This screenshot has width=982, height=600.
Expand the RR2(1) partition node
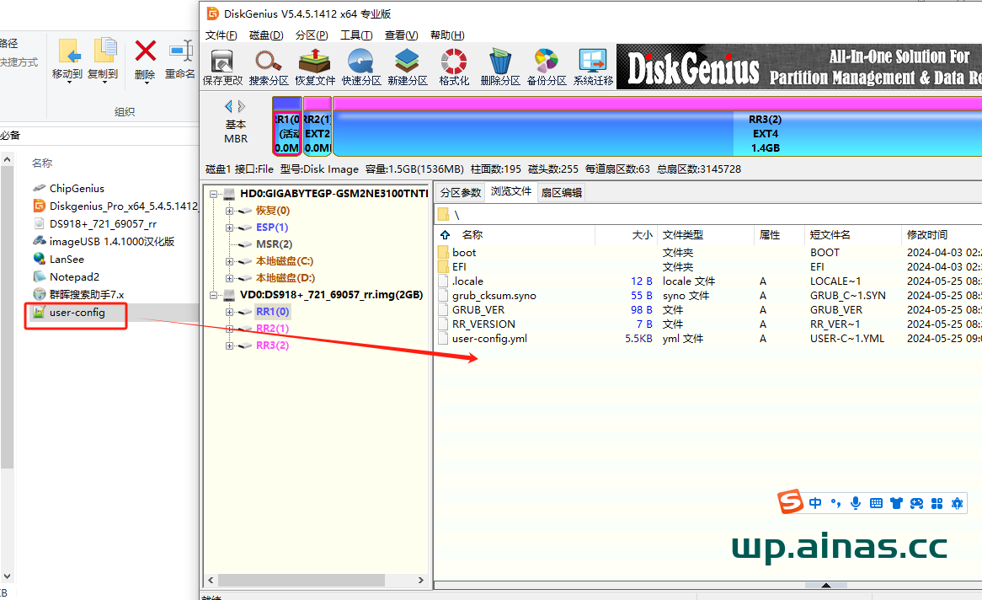coord(229,329)
